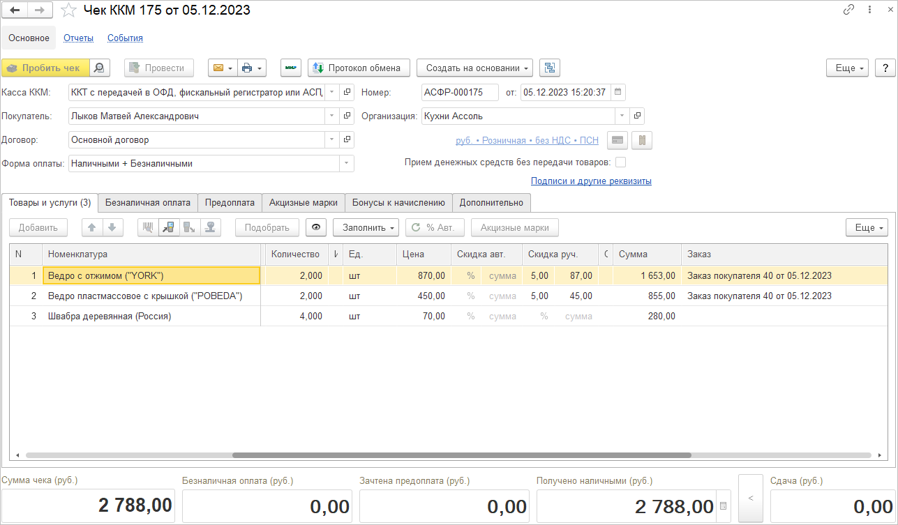The height and width of the screenshot is (525, 898).
Task: Open Подписи и другие реквизиты link
Action: [x=591, y=181]
